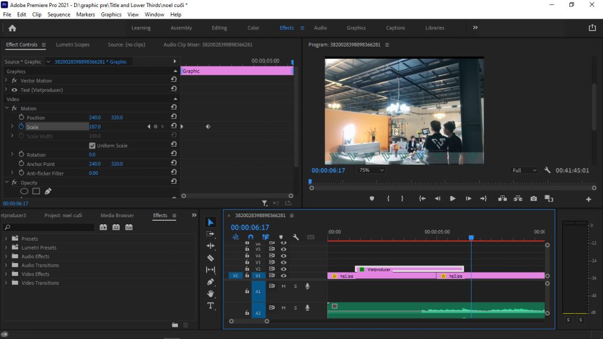603x339 pixels.
Task: Switch to the Color workspace tab
Action: pyautogui.click(x=253, y=28)
